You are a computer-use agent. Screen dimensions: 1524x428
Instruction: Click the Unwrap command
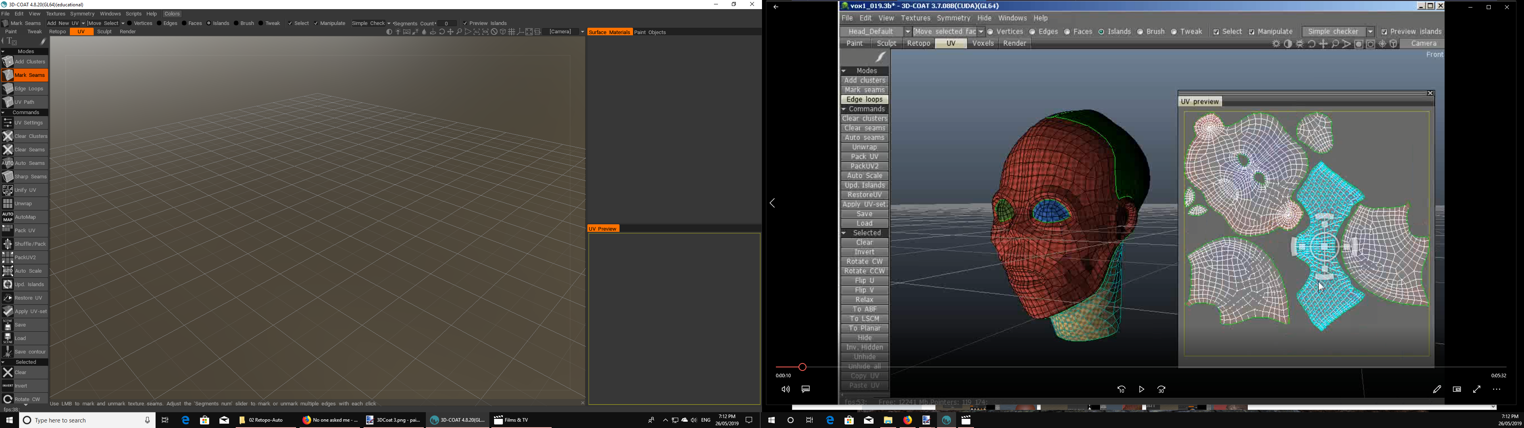tap(24, 203)
